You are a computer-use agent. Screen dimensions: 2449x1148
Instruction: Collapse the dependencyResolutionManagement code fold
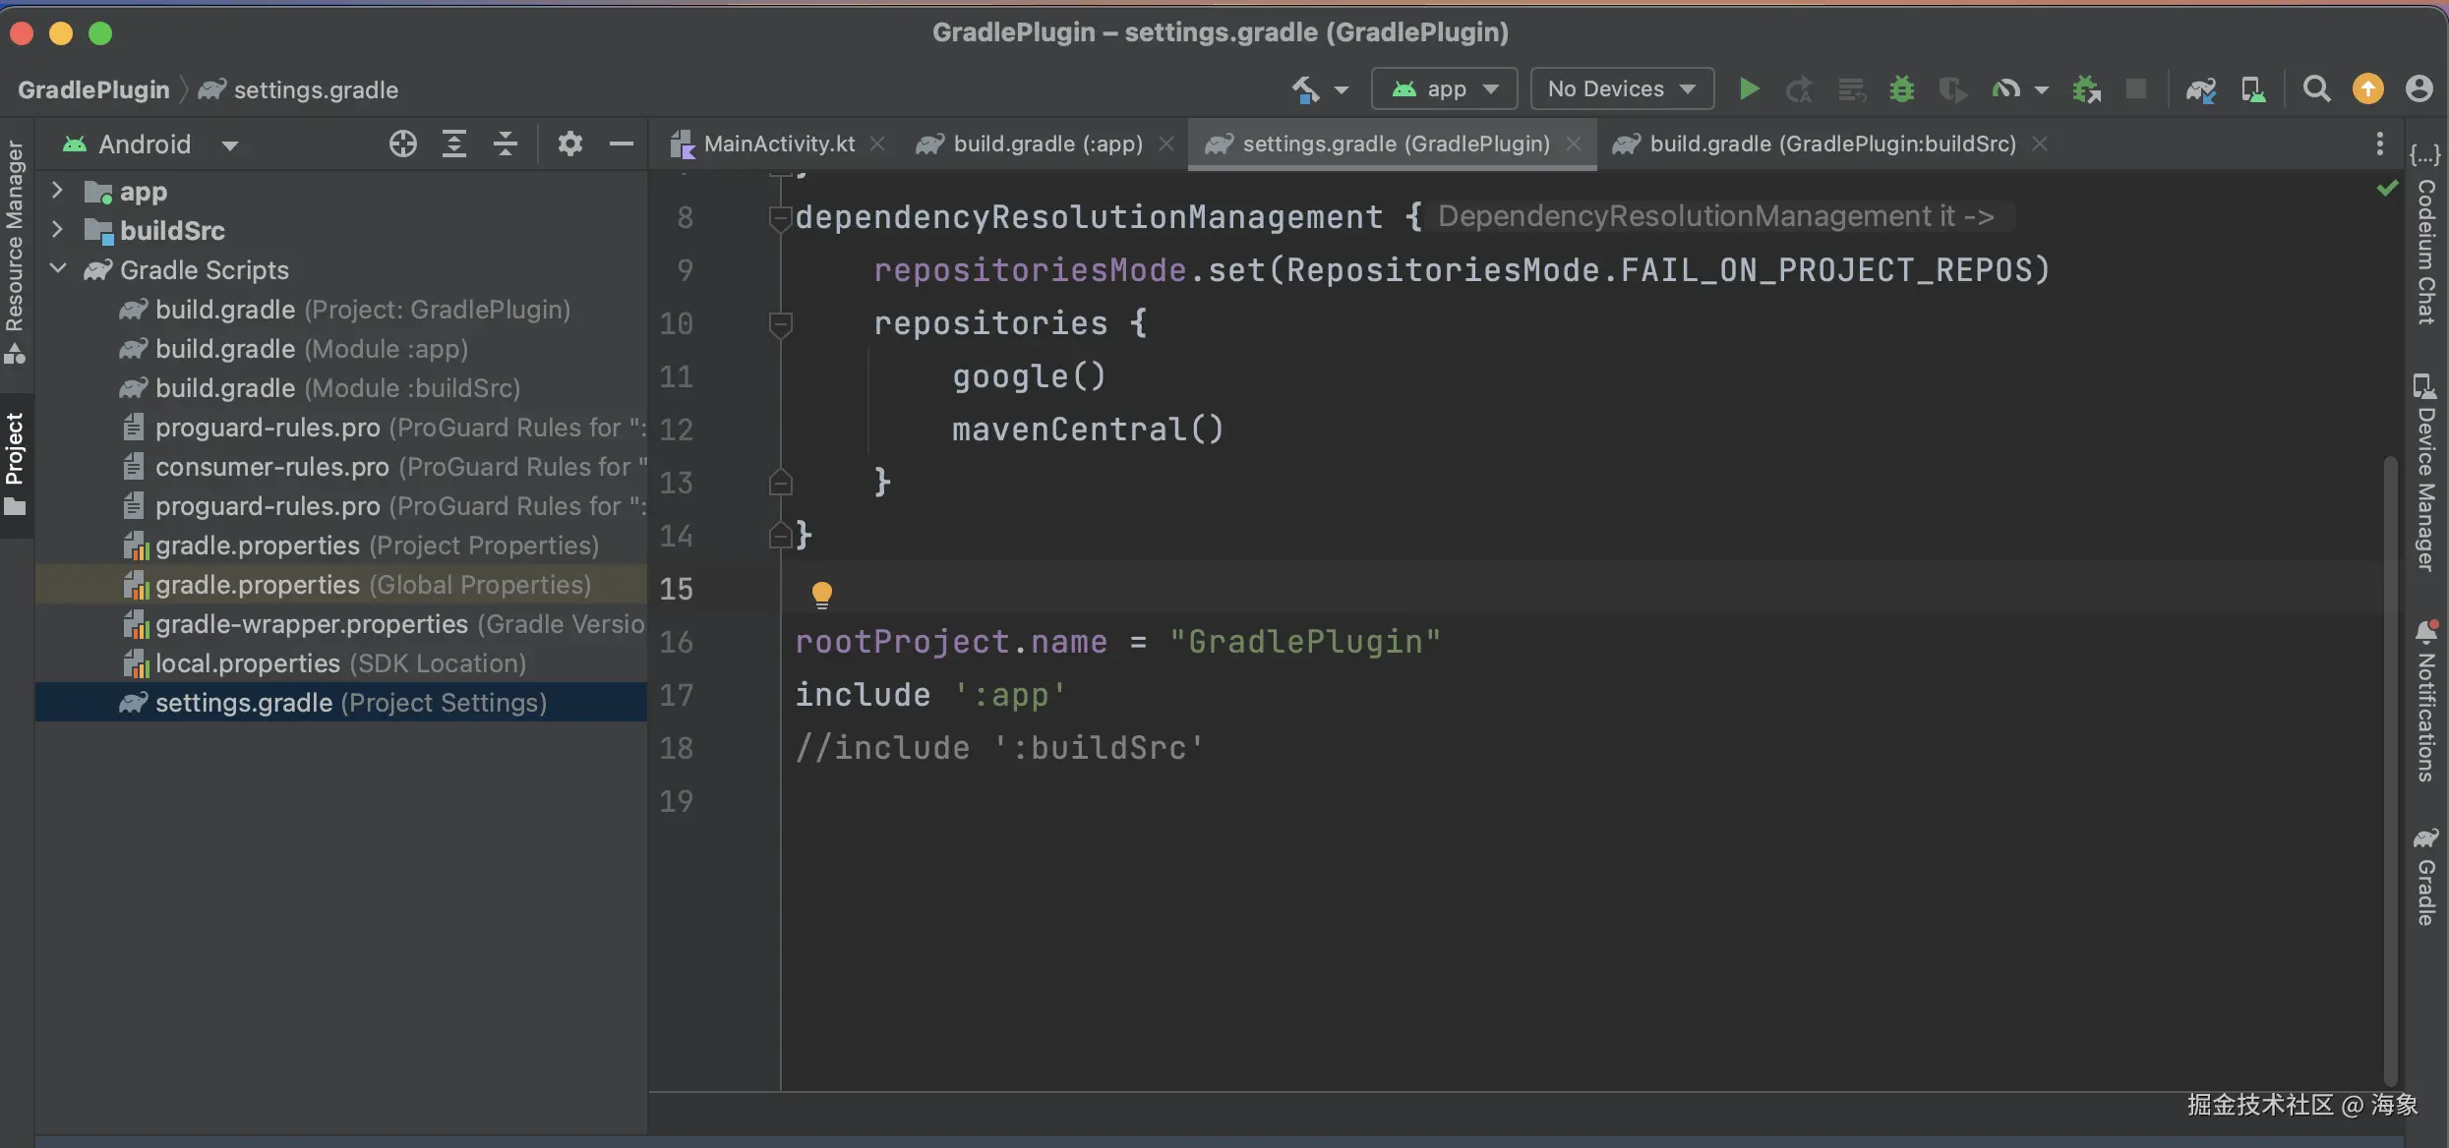(780, 217)
